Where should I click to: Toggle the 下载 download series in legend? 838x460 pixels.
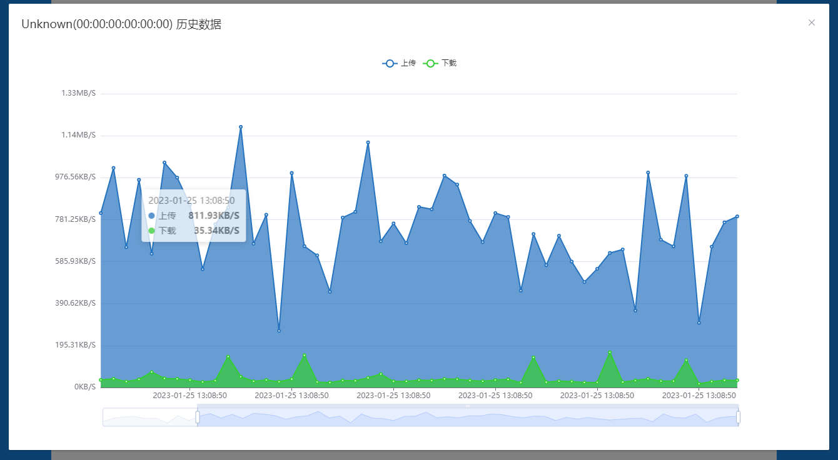point(440,63)
